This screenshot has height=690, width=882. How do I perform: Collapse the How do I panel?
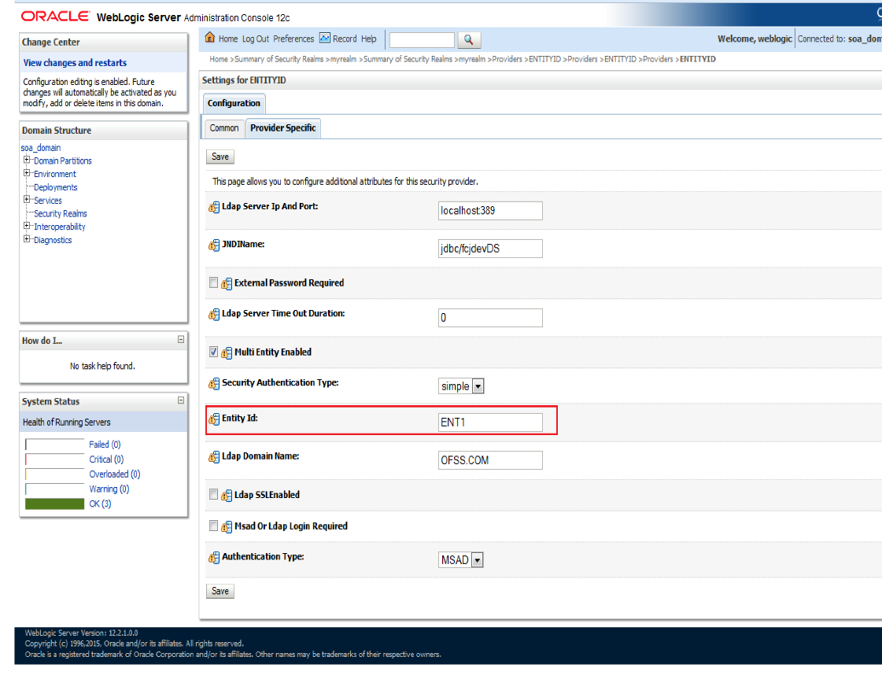[180, 340]
